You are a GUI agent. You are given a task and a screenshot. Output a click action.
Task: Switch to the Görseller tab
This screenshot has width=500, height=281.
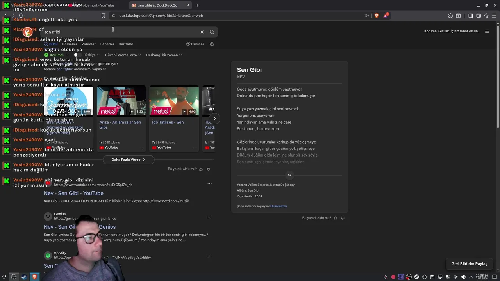pyautogui.click(x=70, y=44)
